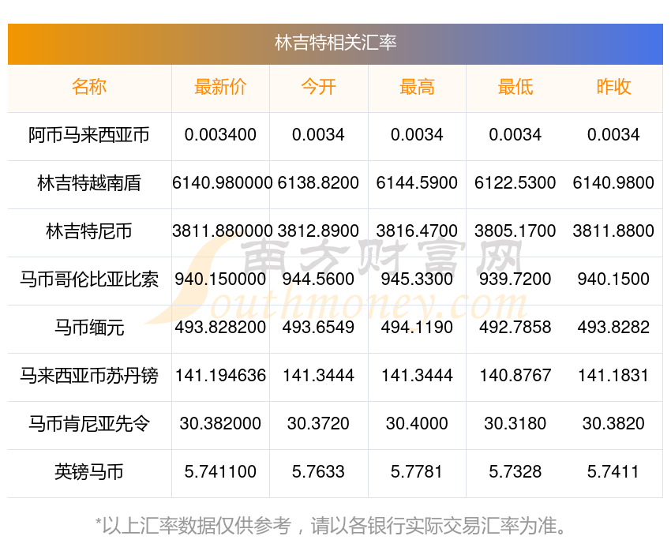Screen dimensions: 671x551
Task: Click the value 6138.8200
Action: click(x=318, y=183)
